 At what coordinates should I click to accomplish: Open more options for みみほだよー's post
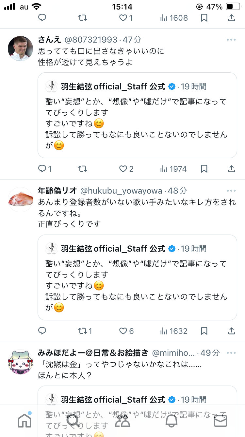click(231, 353)
